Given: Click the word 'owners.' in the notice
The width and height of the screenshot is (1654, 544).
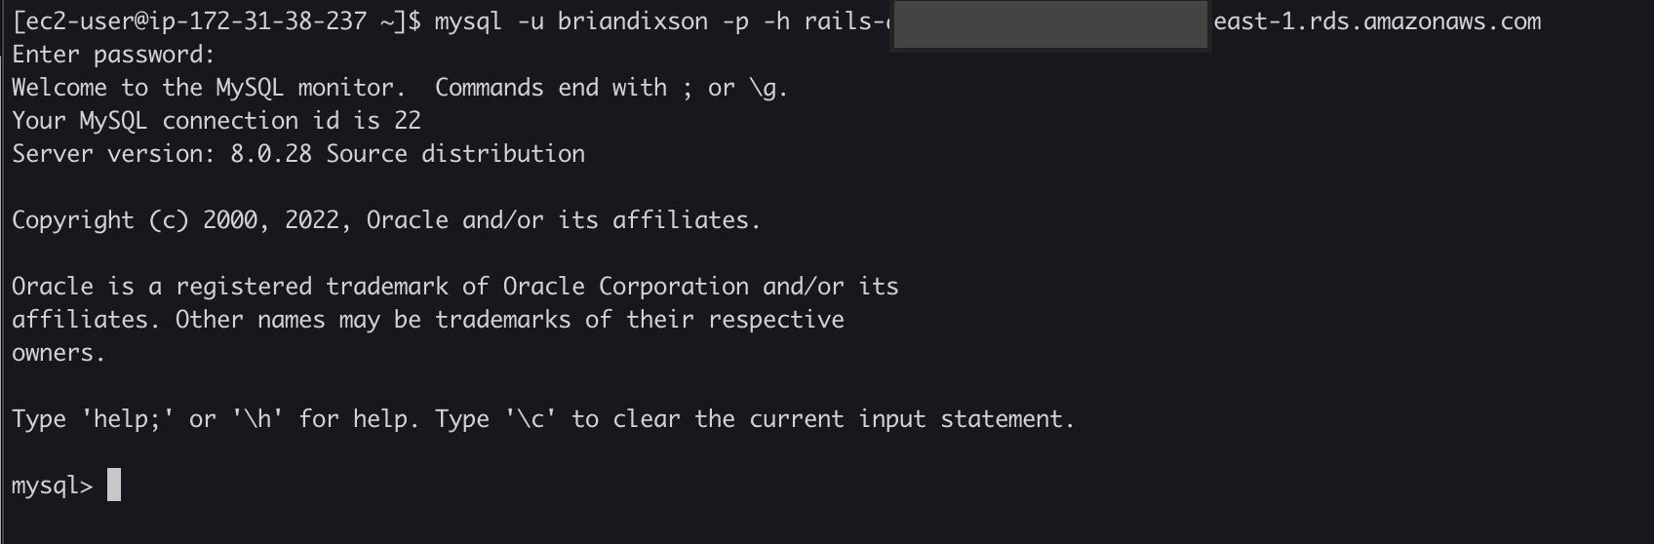Looking at the screenshot, I should tap(59, 353).
